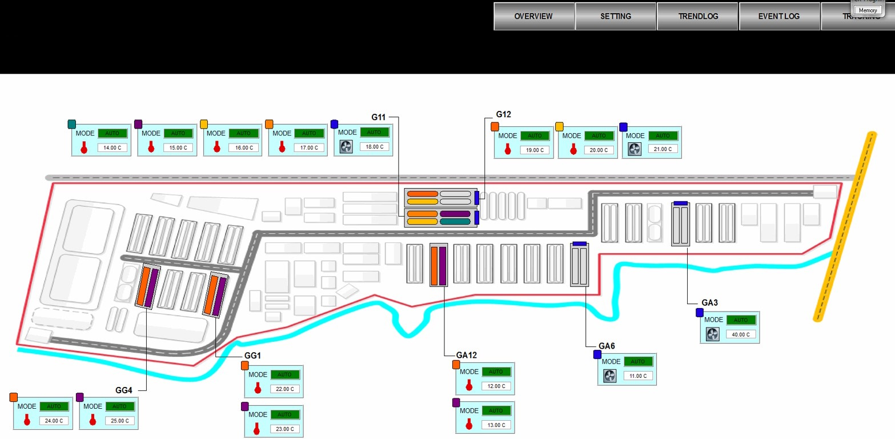Click AUTO button on the 22.00 C panel

(x=284, y=374)
